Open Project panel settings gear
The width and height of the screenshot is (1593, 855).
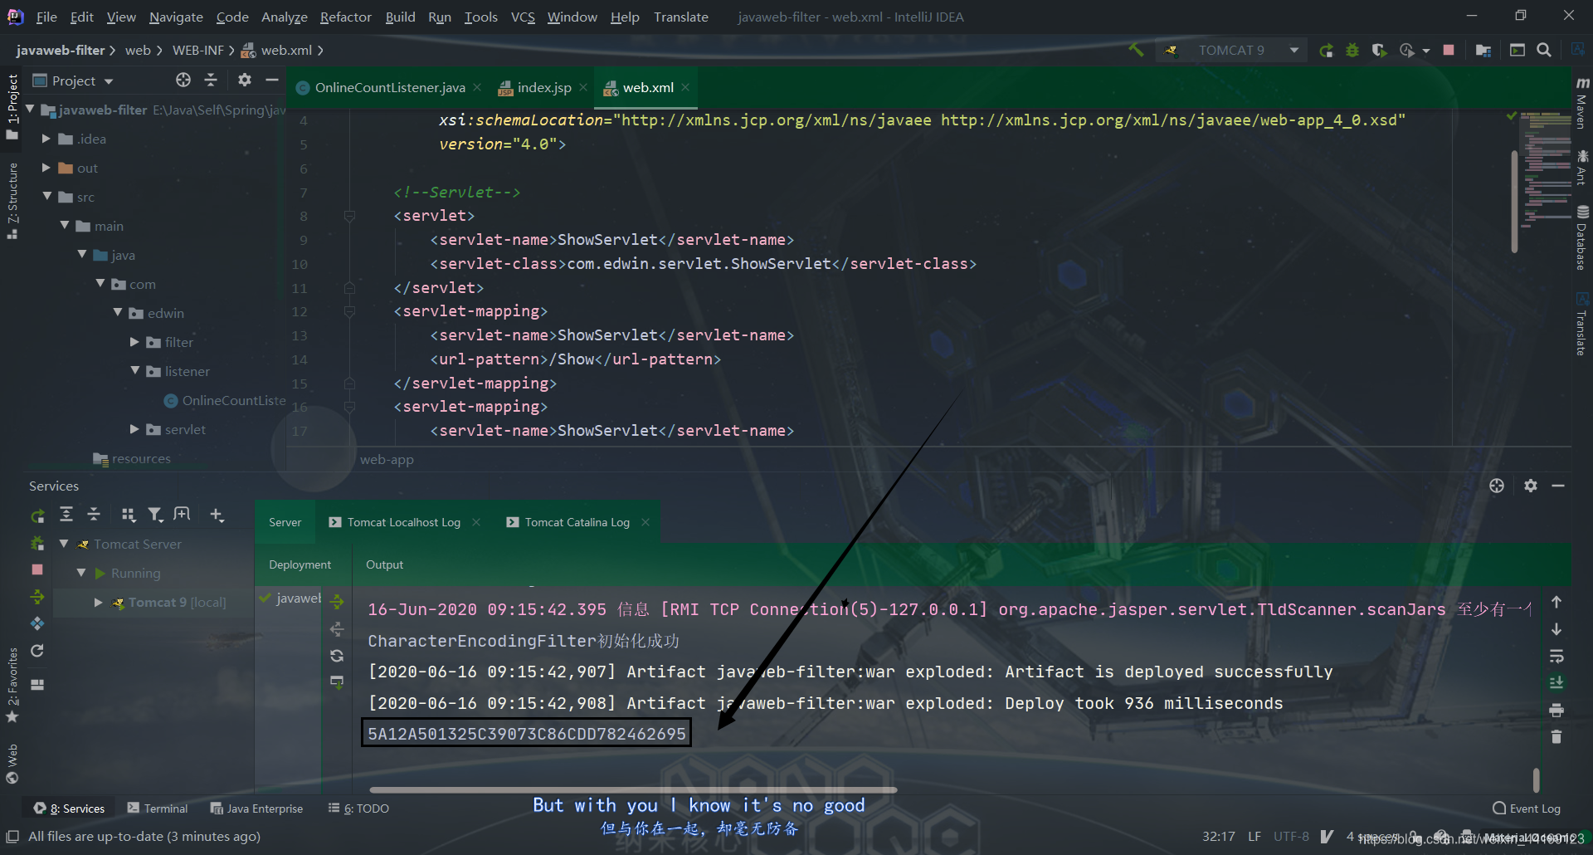[x=244, y=80]
